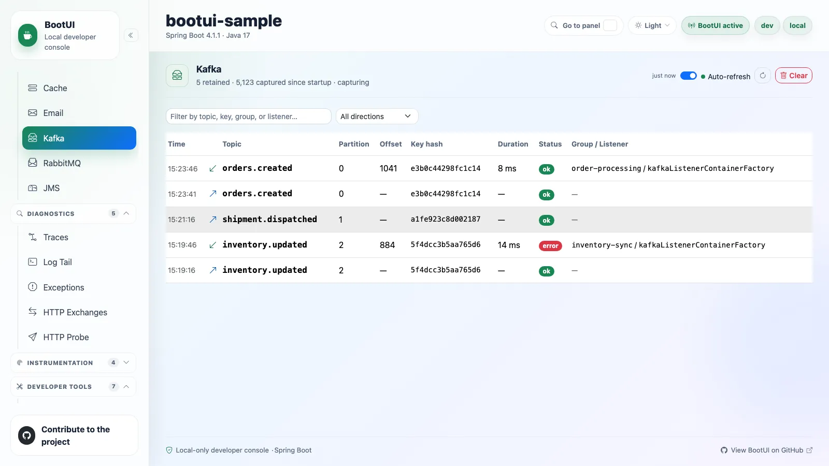Click the inbound arrow icon on 15:23:46 row
829x466 pixels.
coord(212,168)
